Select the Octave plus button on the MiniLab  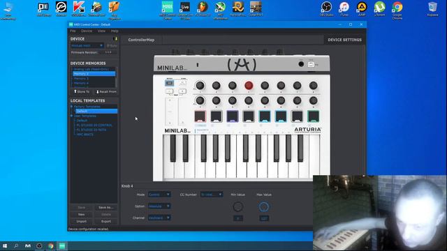point(182,91)
